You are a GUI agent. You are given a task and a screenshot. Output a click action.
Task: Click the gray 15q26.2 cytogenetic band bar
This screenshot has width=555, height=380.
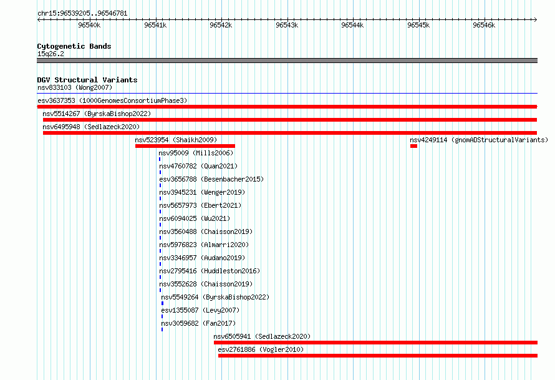pyautogui.click(x=287, y=61)
